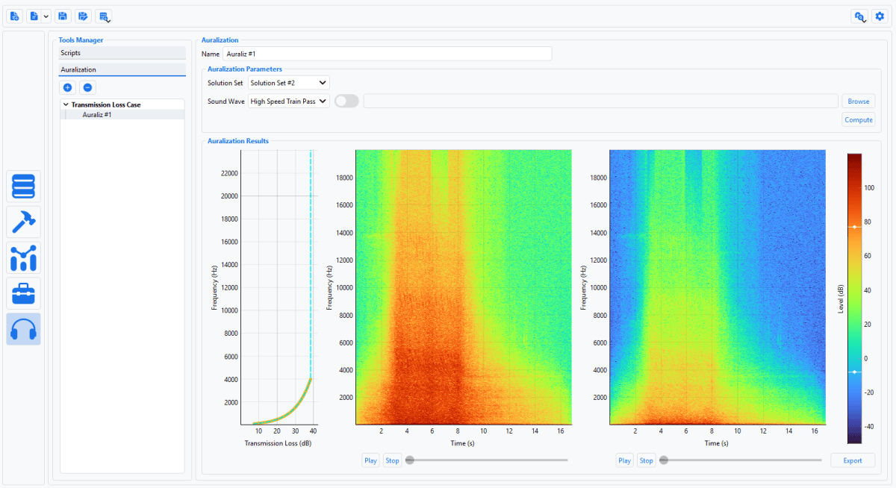Click the Compute button
The image size is (896, 488).
858,119
